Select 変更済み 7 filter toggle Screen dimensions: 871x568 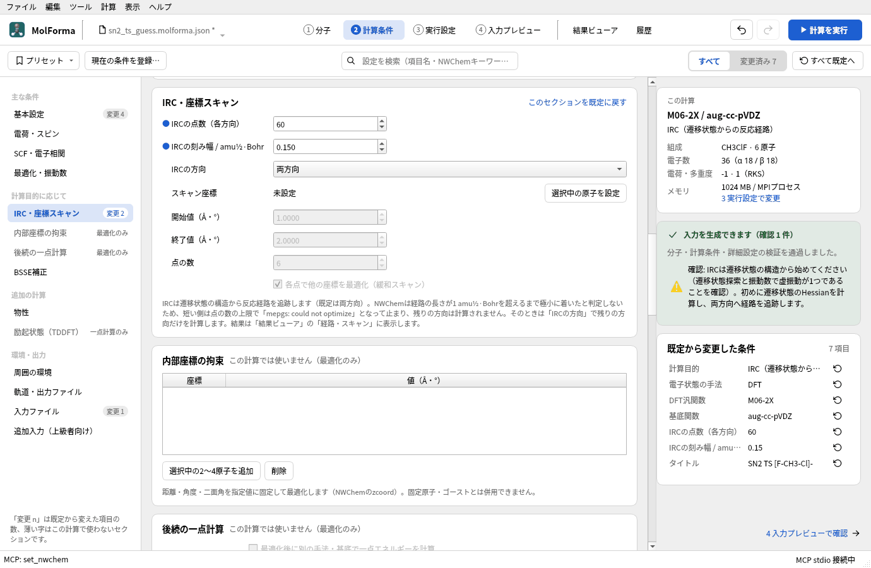coord(758,61)
